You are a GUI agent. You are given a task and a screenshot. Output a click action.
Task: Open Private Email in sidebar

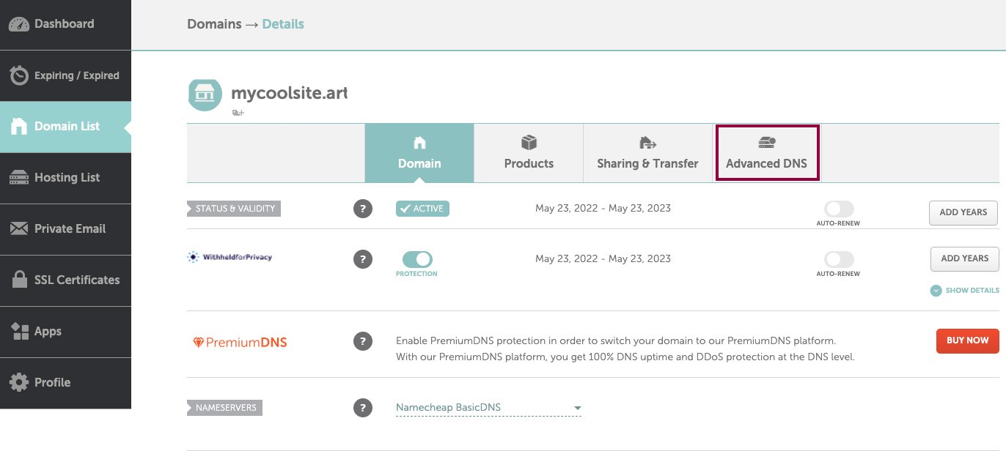click(65, 229)
